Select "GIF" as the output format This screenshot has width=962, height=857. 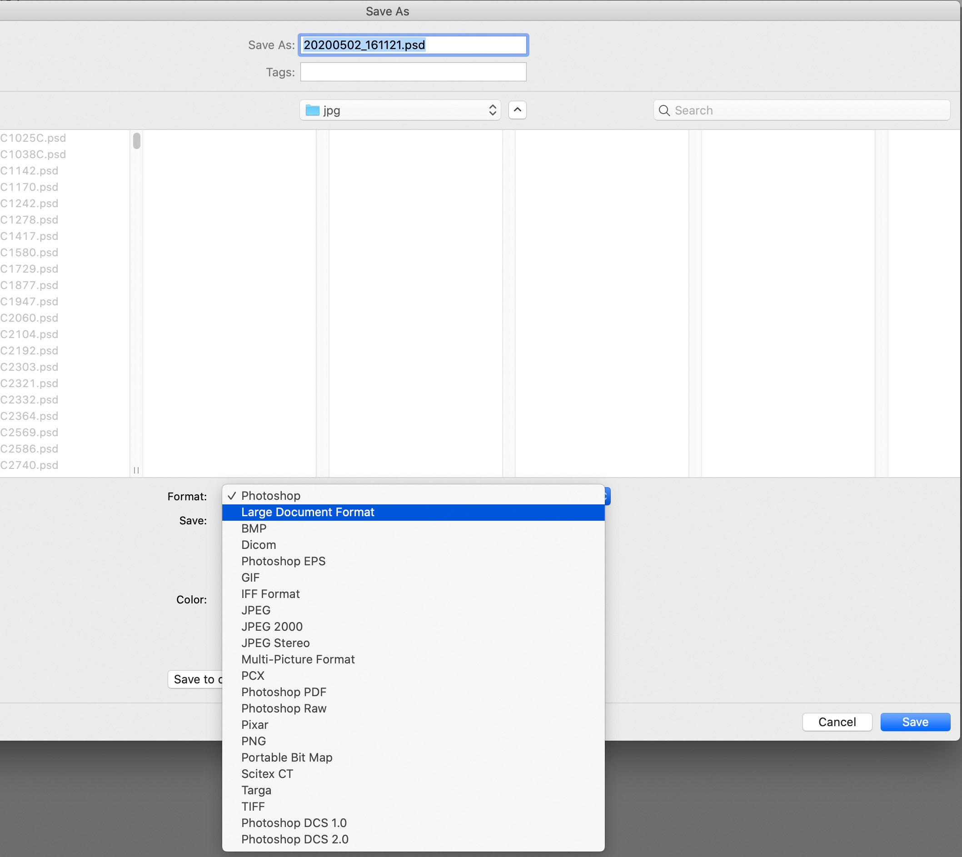[250, 577]
